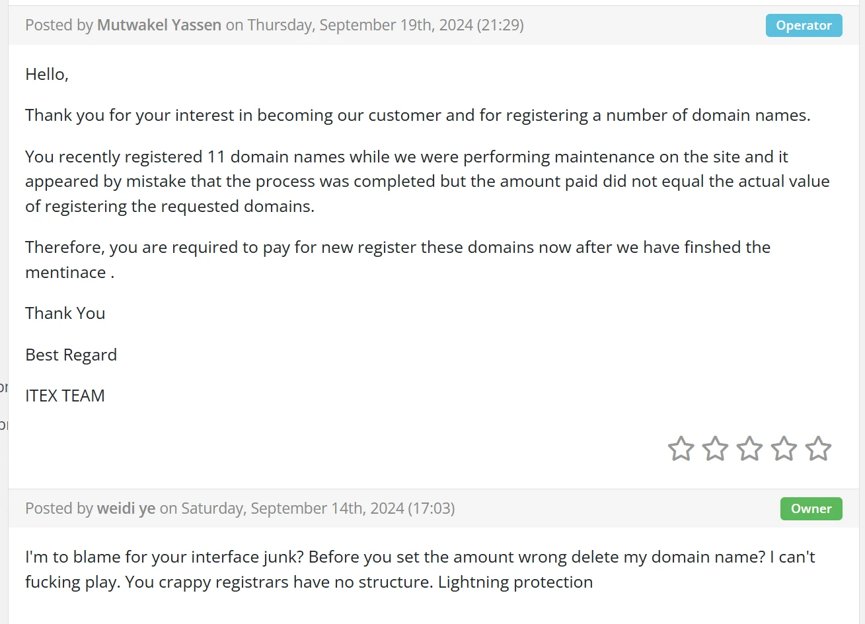Screen dimensions: 865x624
Task: Click the "Thank You" line
Action: coord(65,314)
